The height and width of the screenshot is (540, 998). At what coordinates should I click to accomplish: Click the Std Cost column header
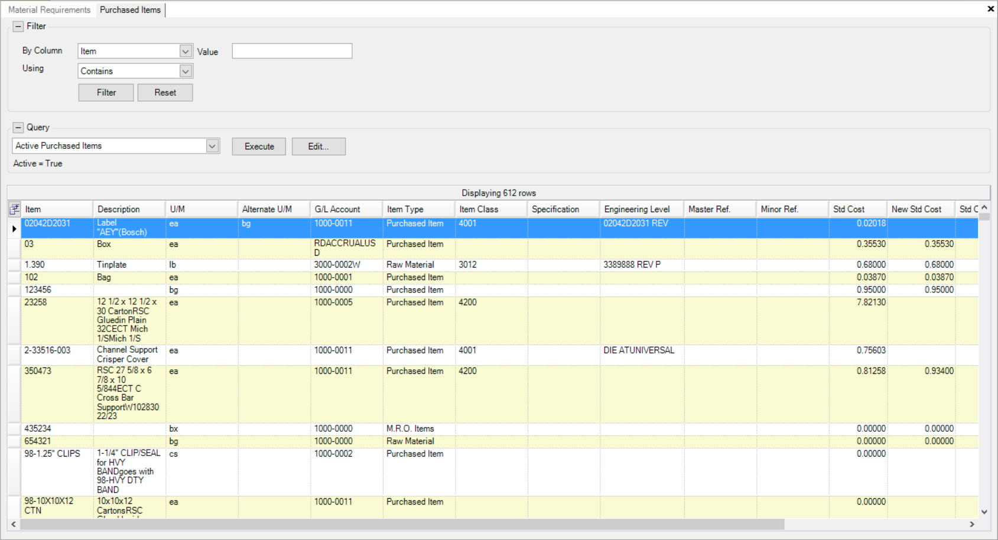[x=858, y=209]
